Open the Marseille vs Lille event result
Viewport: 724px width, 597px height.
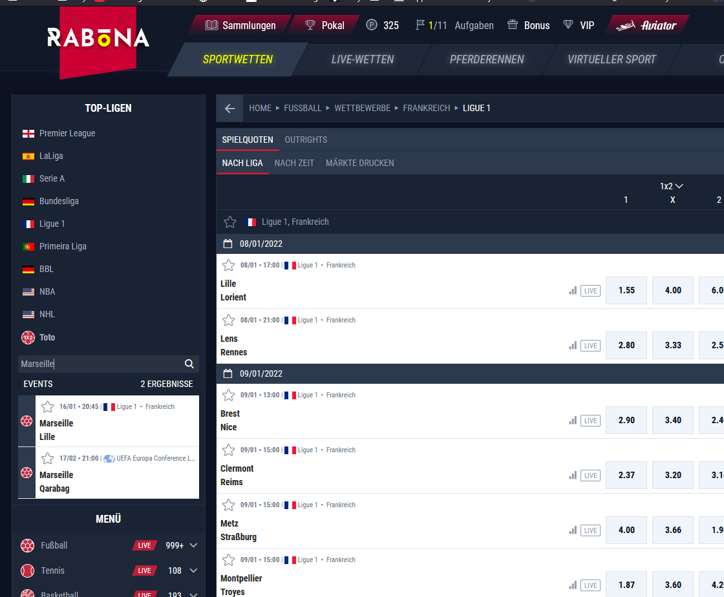109,421
